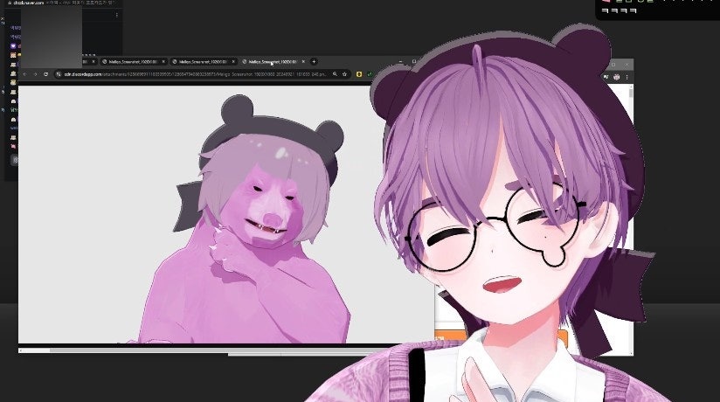Switch to the middle Maligo_Screenshot tab

point(204,61)
